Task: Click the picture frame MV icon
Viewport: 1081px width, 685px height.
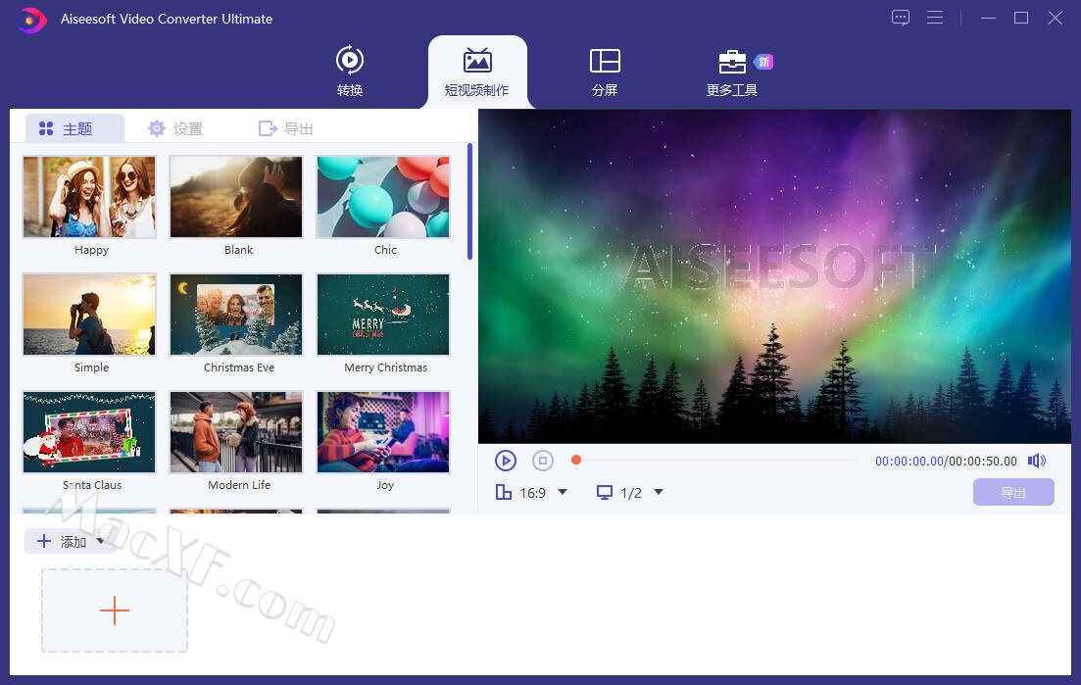Action: click(x=477, y=61)
